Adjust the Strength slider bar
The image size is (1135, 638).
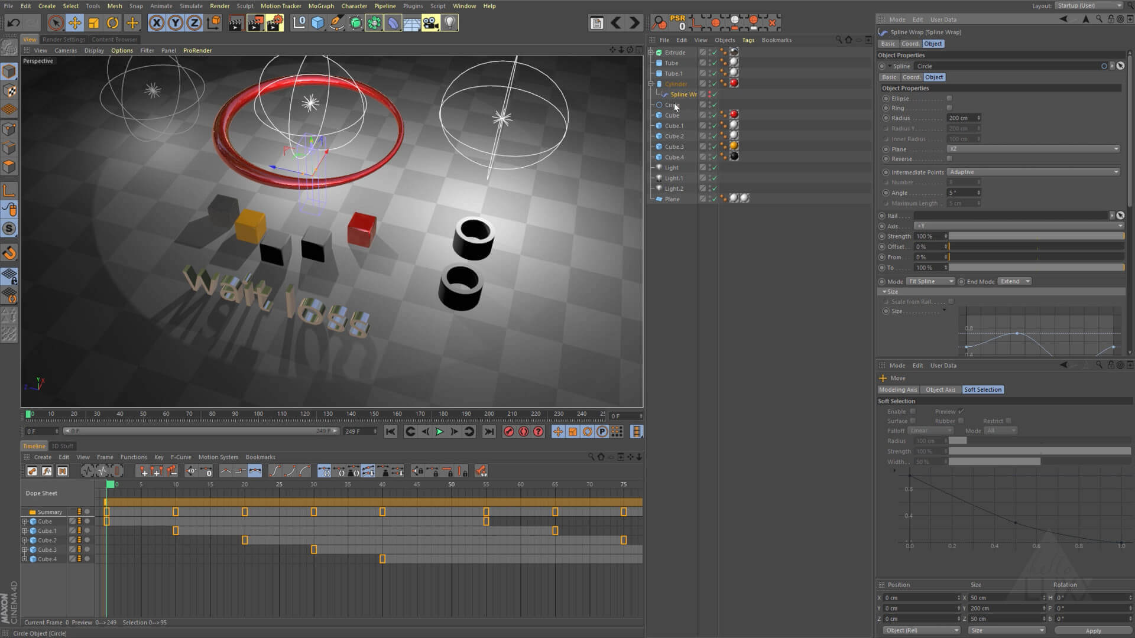tap(1036, 236)
